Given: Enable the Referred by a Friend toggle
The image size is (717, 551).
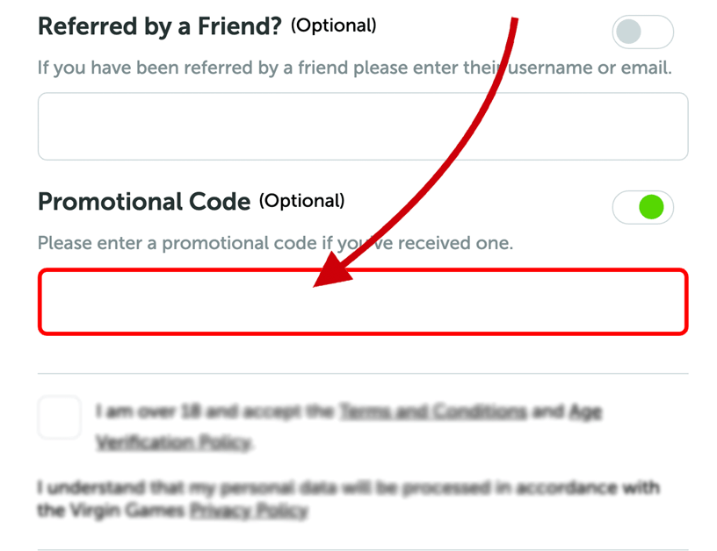Looking at the screenshot, I should [x=642, y=32].
